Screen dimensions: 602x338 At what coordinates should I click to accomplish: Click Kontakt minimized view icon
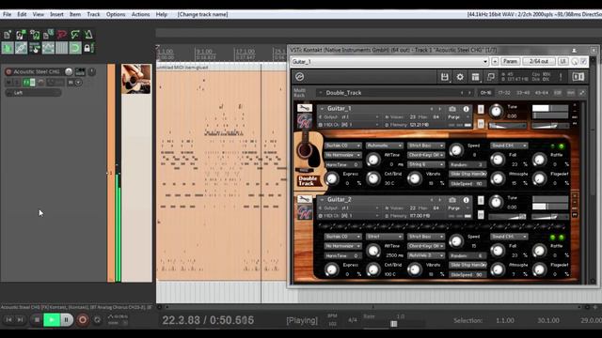490,77
